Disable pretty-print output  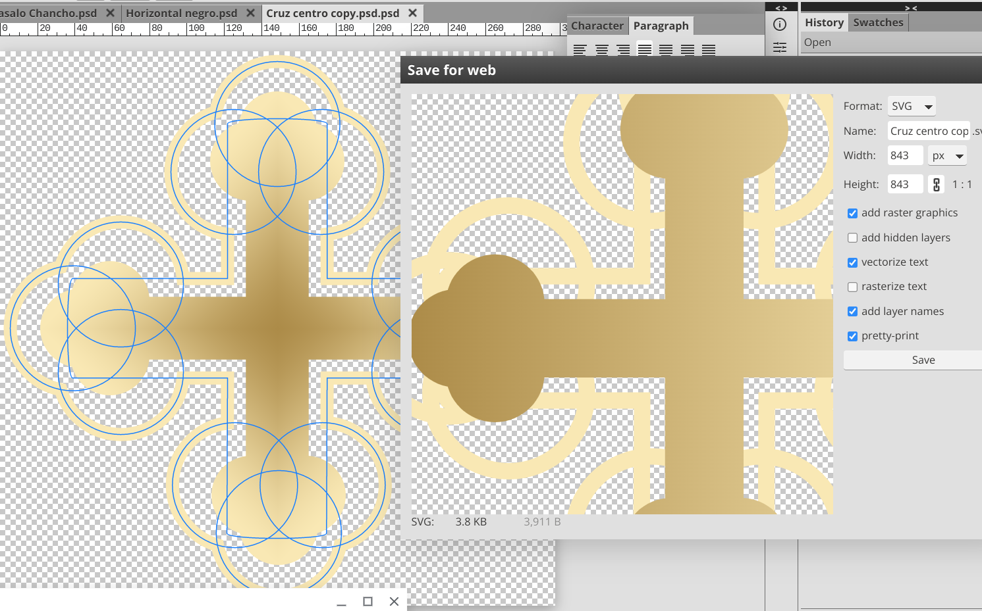pyautogui.click(x=852, y=336)
